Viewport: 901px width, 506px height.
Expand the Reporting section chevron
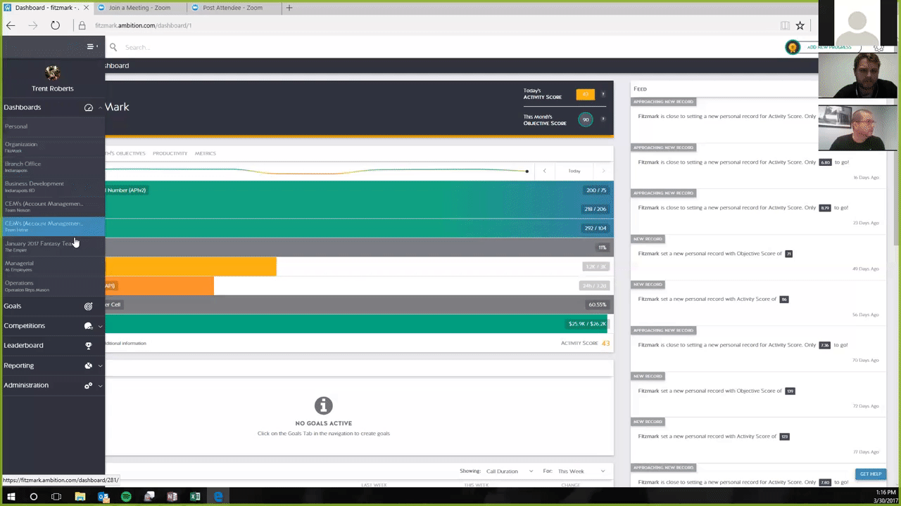tap(100, 366)
